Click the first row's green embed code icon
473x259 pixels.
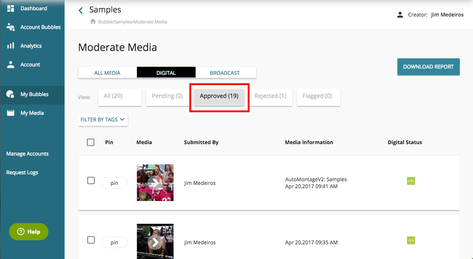(x=411, y=181)
